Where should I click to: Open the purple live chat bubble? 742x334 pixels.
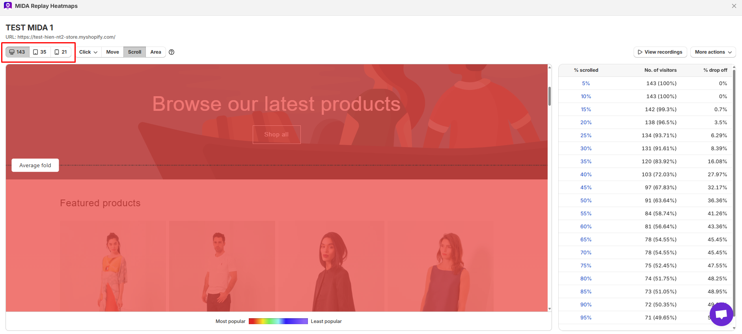721,314
